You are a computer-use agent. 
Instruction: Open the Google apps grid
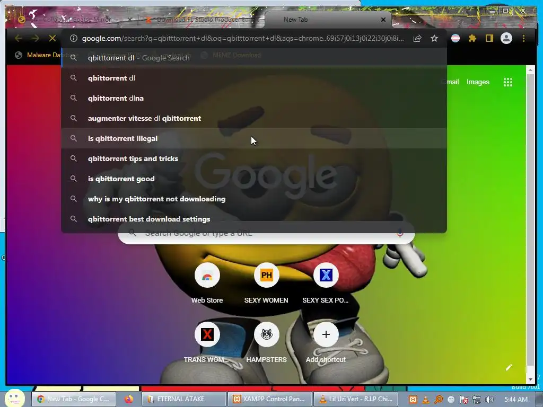click(507, 82)
